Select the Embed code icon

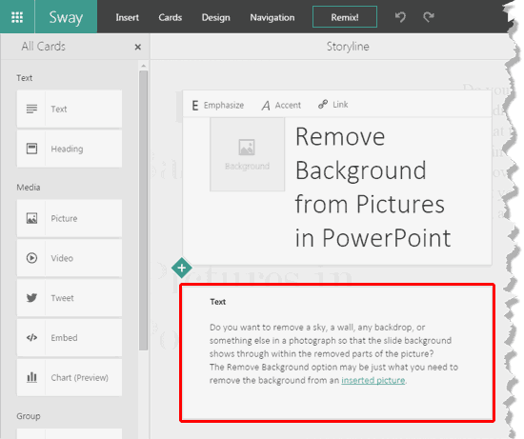[x=31, y=338]
